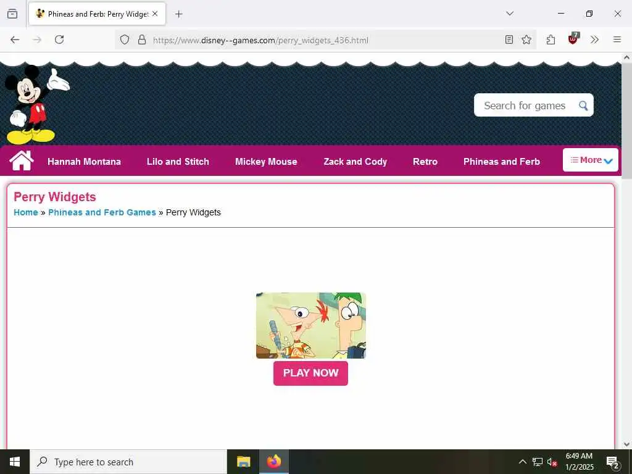Viewport: 632px width, 474px height.
Task: Click the scrollbar up arrow
Action: (x=626, y=57)
